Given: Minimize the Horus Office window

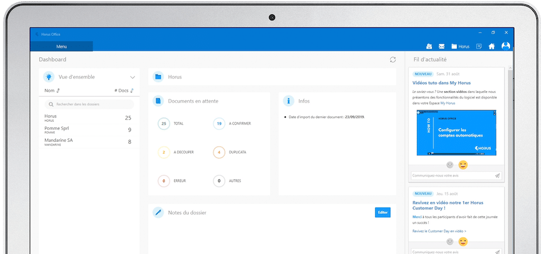Looking at the screenshot, I should 480,32.
